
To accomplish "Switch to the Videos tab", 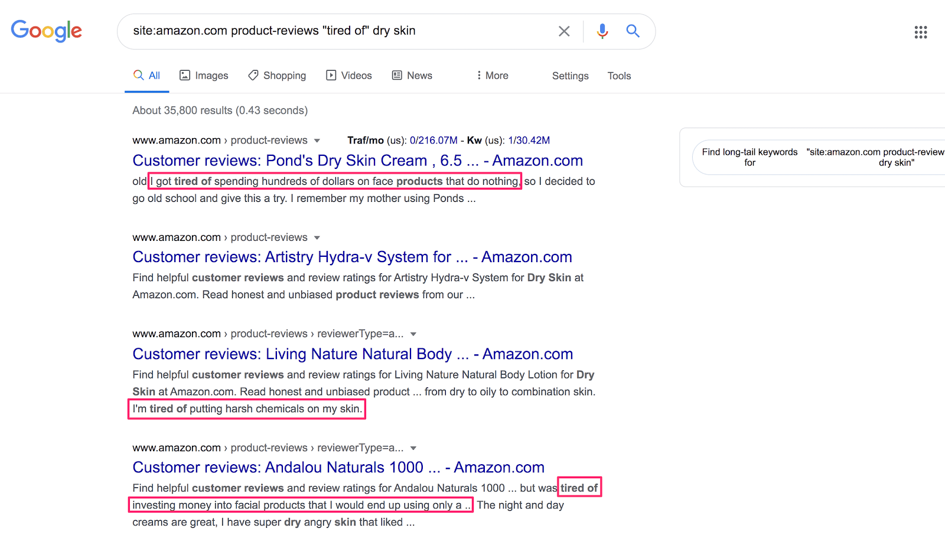I will coord(349,76).
